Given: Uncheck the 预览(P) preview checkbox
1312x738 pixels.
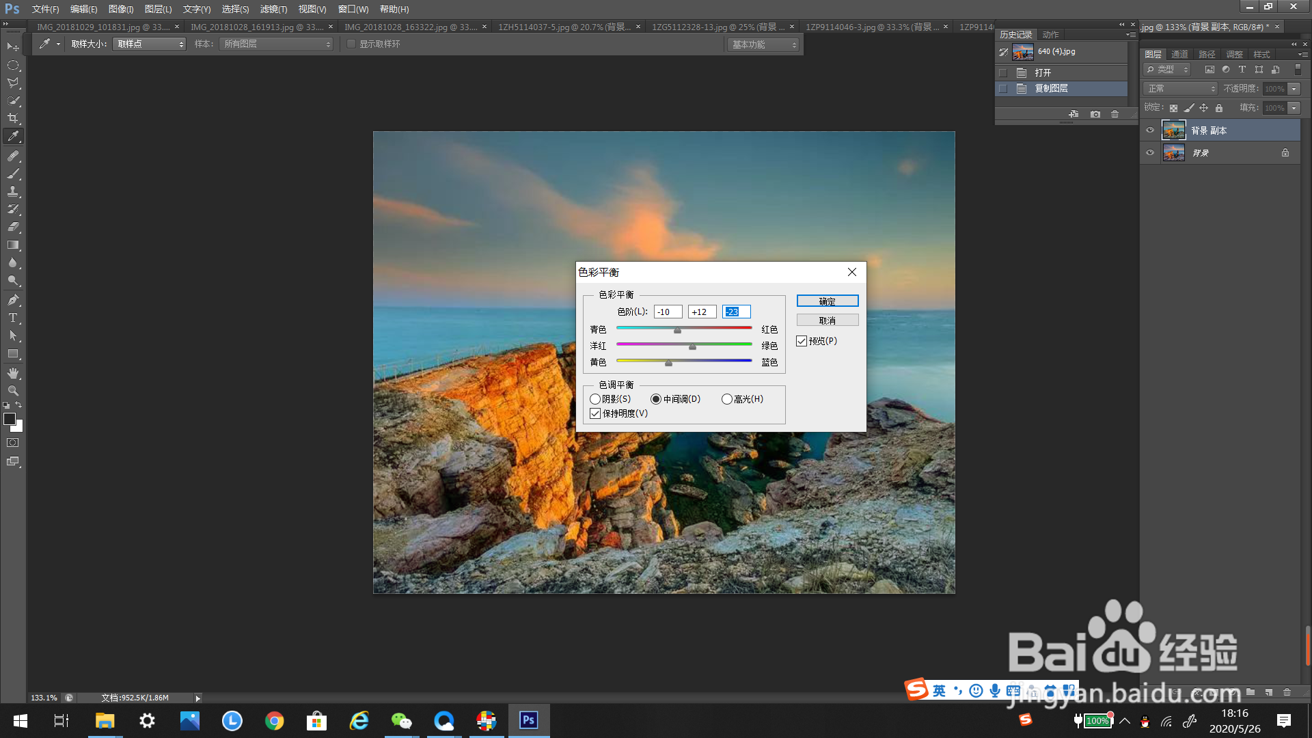Looking at the screenshot, I should 802,341.
